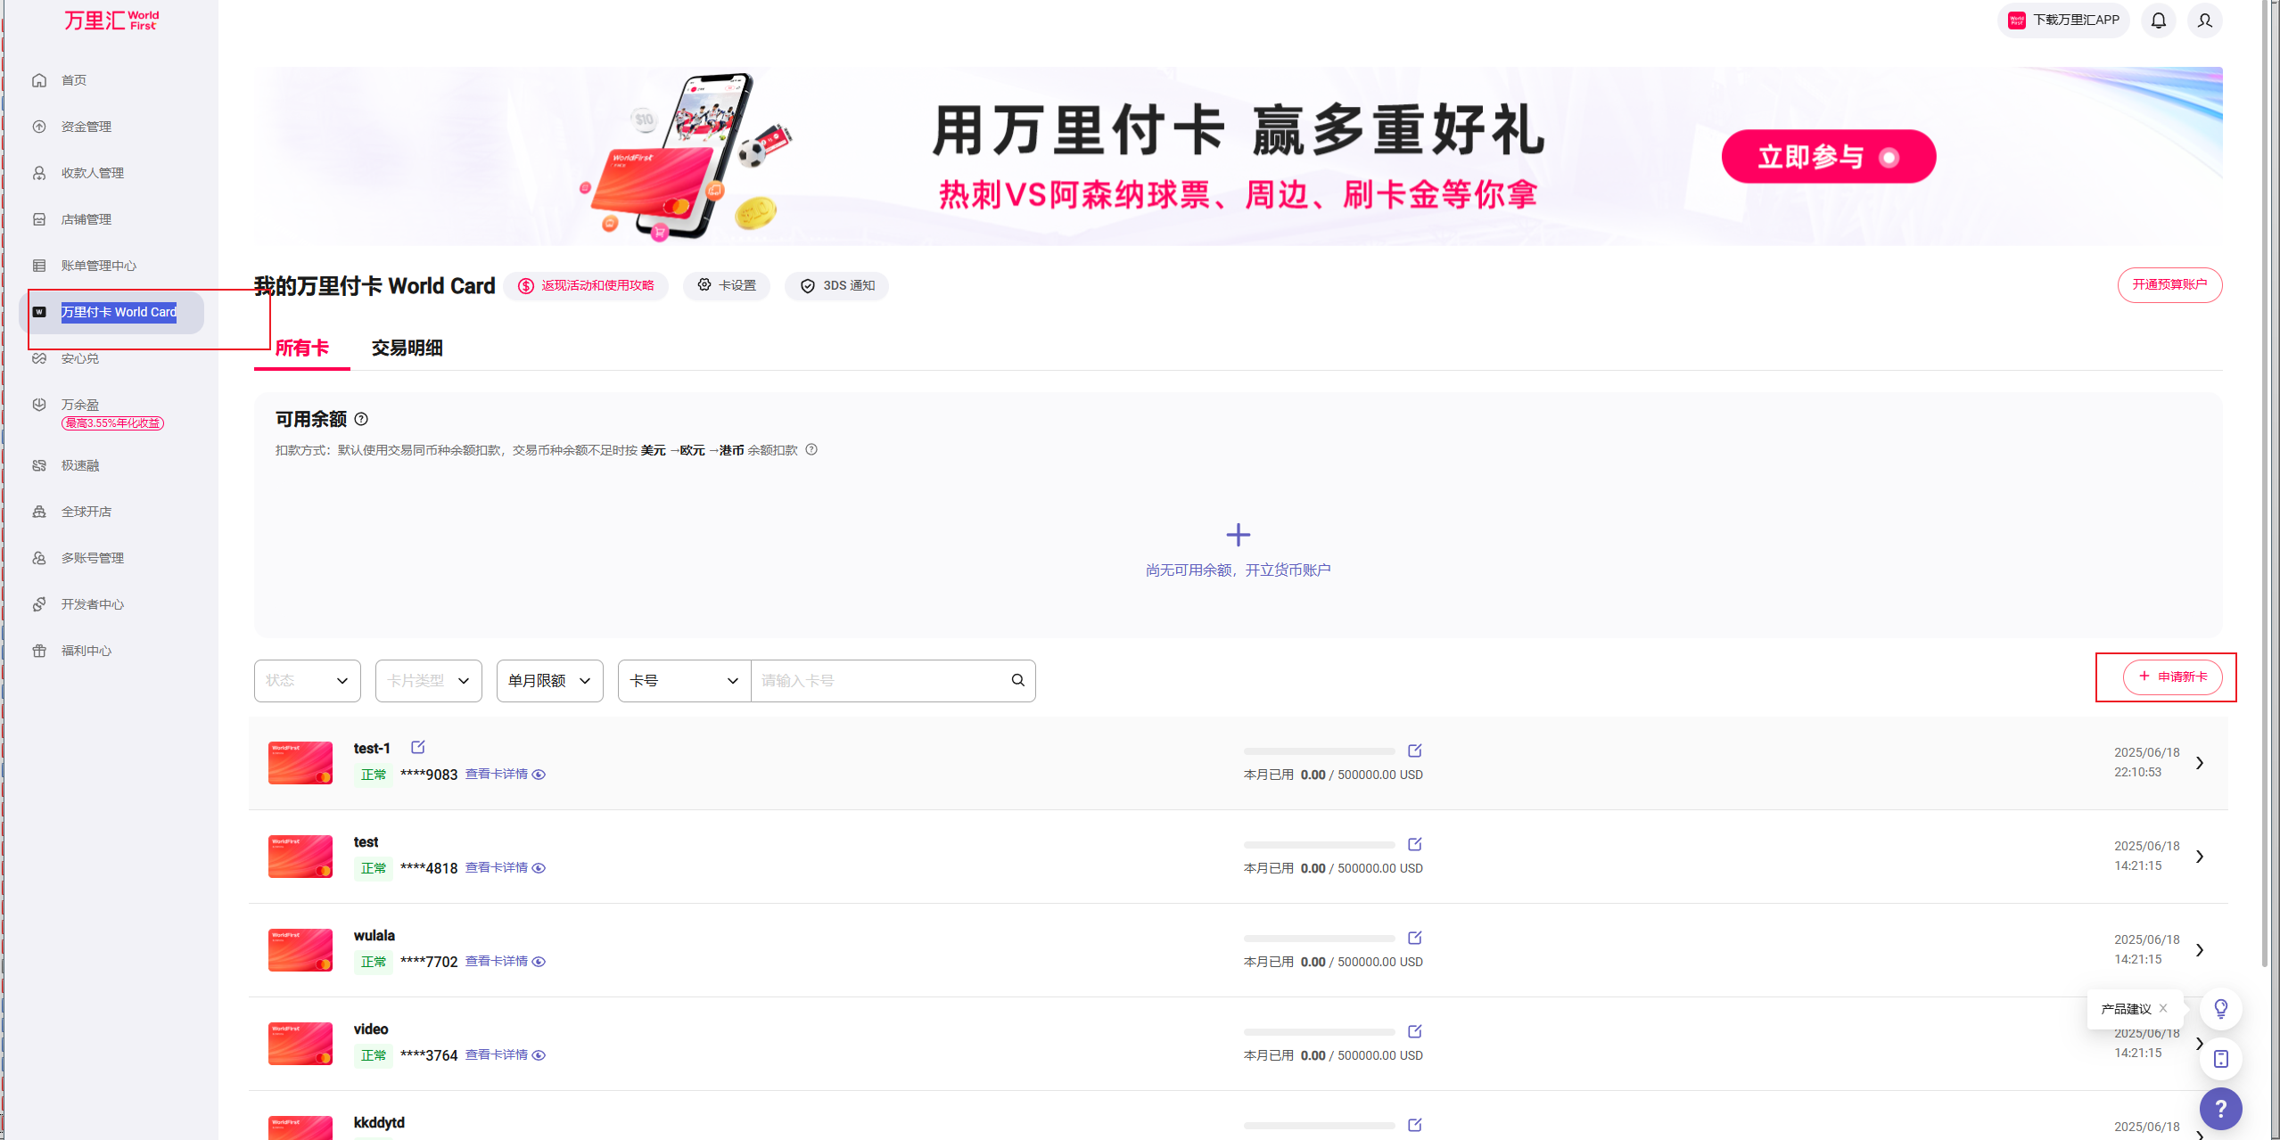Click the plus icon to open currency account
The width and height of the screenshot is (2280, 1140).
[x=1238, y=535]
